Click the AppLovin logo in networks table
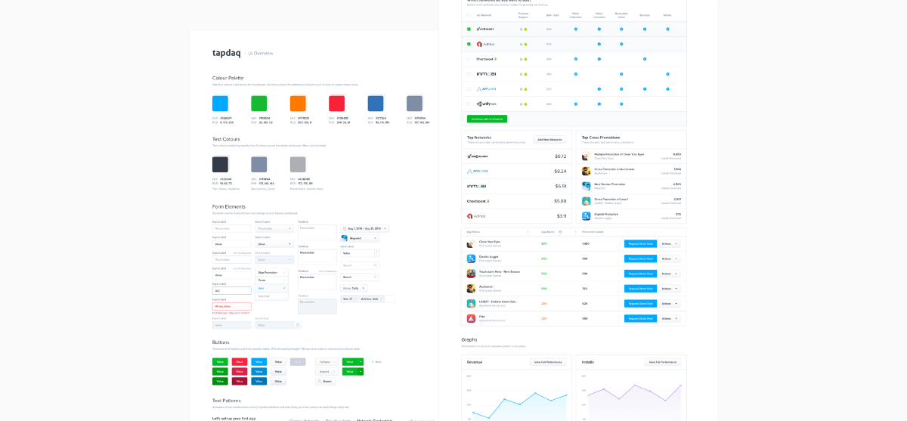907x421 pixels. [485, 89]
